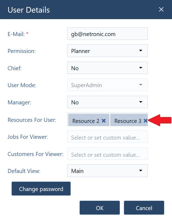Click the Cancel button

point(144,208)
